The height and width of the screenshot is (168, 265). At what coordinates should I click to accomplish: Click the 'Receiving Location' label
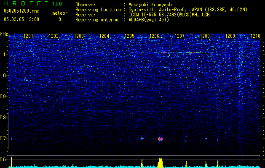pyautogui.click(x=98, y=10)
